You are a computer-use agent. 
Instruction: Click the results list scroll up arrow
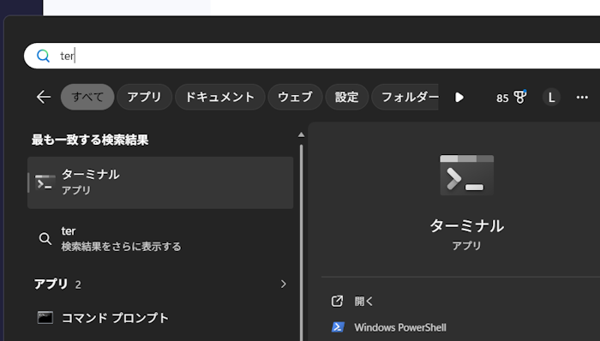click(x=301, y=135)
